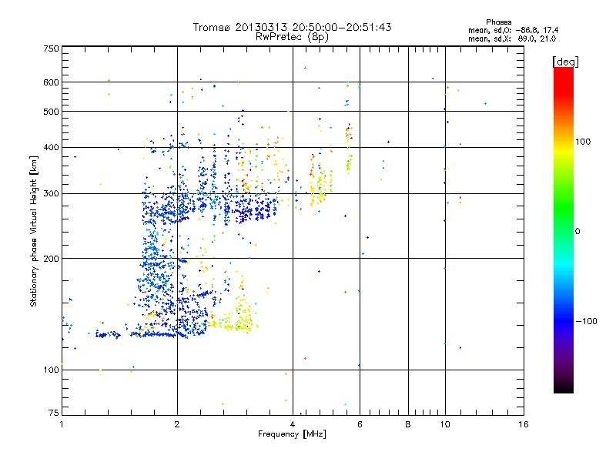Click the y-axis tick label "500"
This screenshot has width=616, height=462.
[x=51, y=112]
